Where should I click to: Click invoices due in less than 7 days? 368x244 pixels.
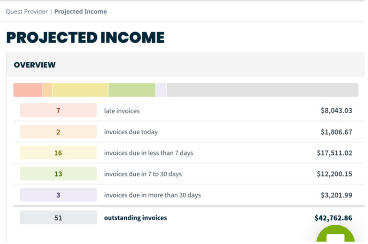(149, 153)
